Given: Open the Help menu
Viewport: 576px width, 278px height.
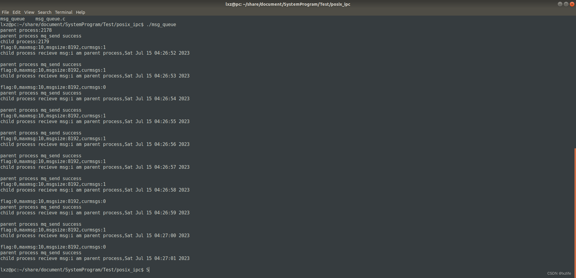Looking at the screenshot, I should 80,12.
